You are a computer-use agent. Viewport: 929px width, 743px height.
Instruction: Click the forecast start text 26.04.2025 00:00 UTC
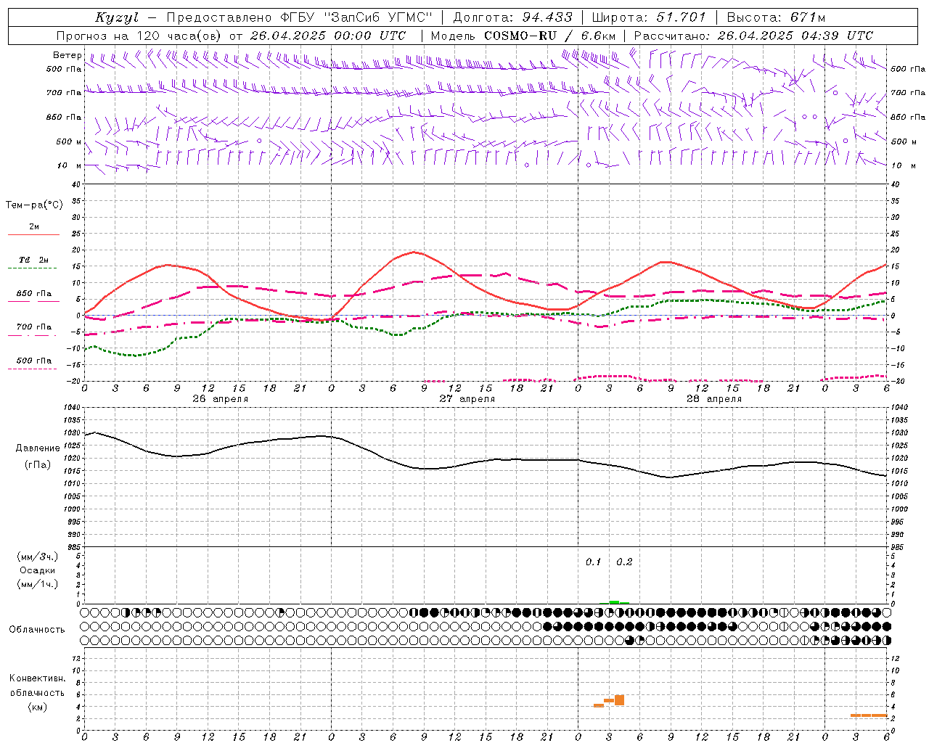(328, 36)
